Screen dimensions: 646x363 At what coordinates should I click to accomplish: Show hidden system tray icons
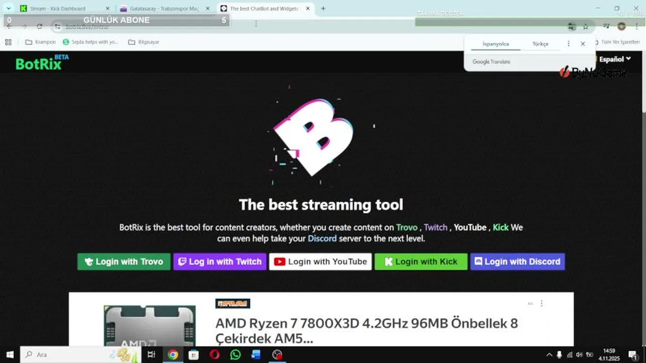(549, 355)
